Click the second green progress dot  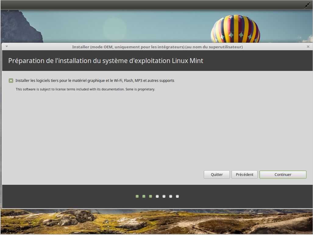pyautogui.click(x=144, y=196)
